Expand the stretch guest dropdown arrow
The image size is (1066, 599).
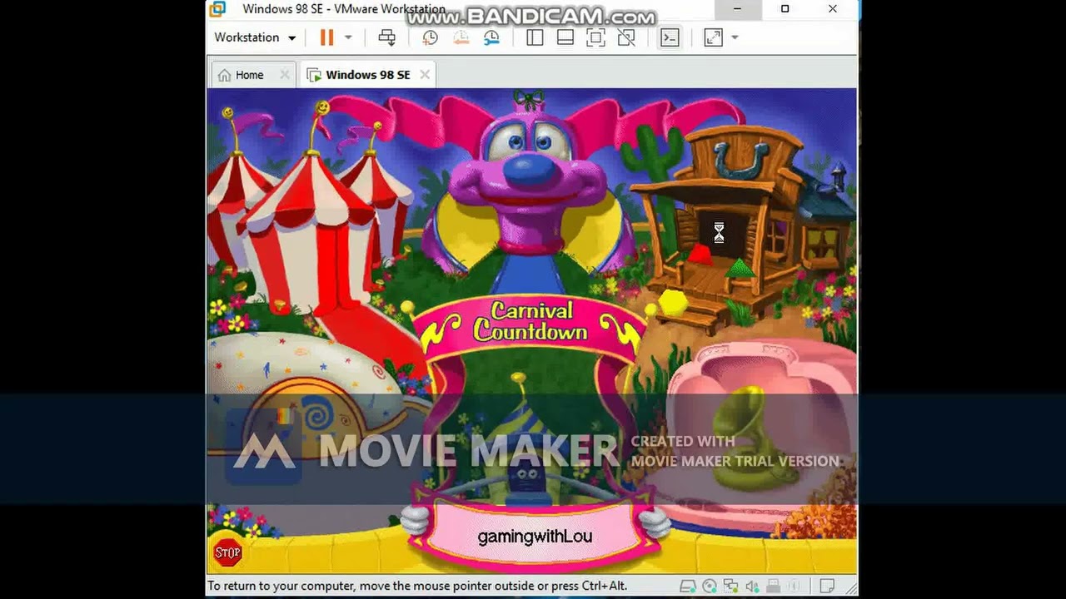pos(735,37)
